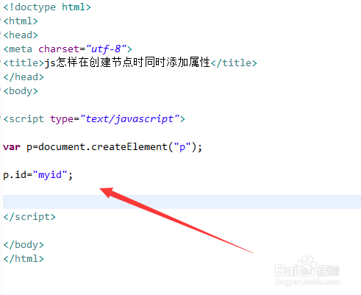This screenshot has width=361, height=295.
Task: Click the utf-8 charset attribute value
Action: 107,49
